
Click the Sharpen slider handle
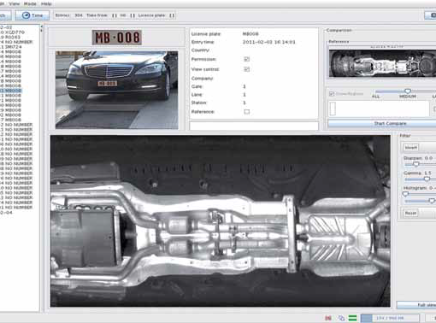(416, 164)
